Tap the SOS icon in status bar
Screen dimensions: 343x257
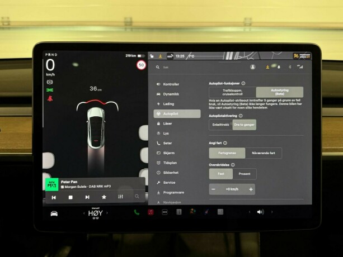170,56
